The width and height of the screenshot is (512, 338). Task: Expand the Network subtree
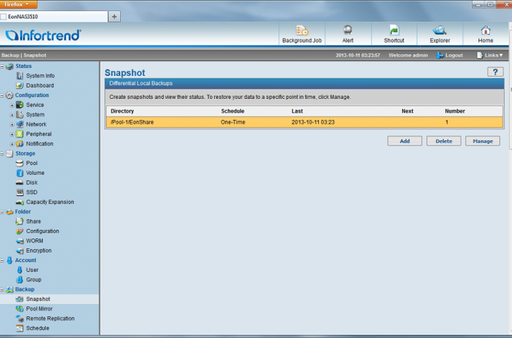coord(12,124)
